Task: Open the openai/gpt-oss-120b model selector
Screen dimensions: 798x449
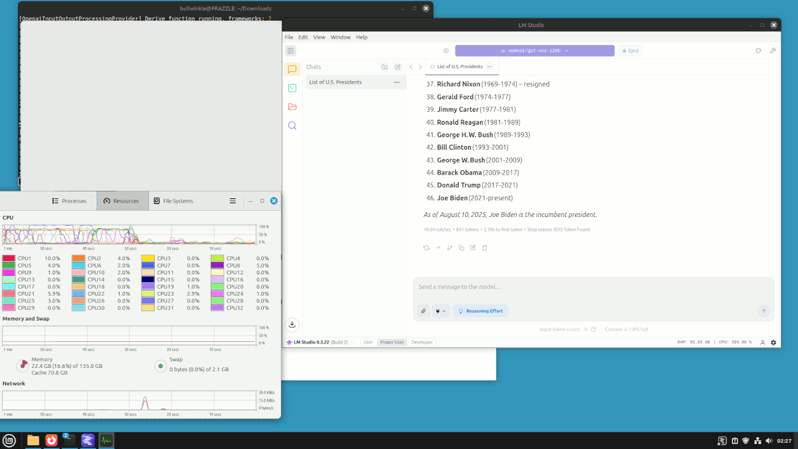Action: pos(535,51)
